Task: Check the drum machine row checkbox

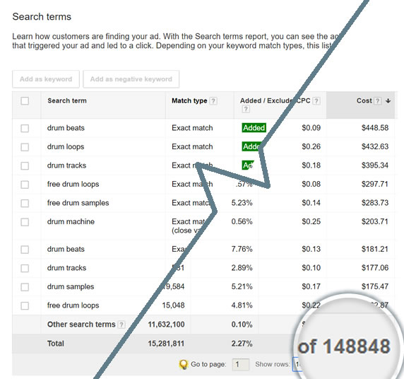Action: point(25,222)
